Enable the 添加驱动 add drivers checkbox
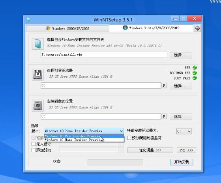 tap(34, 150)
